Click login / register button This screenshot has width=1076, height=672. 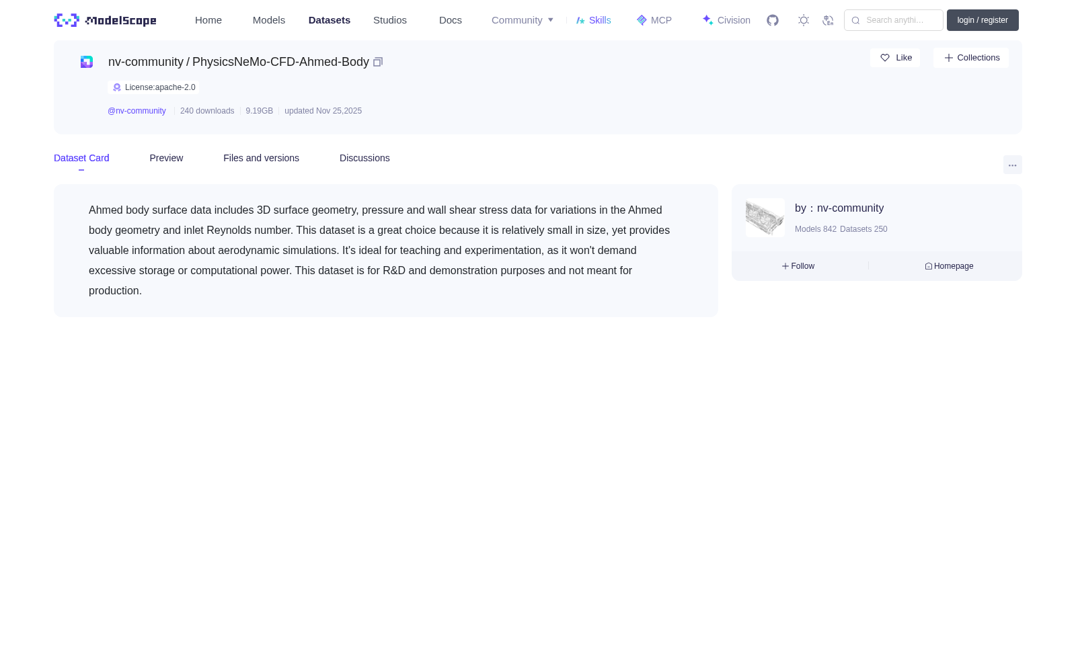(x=983, y=20)
